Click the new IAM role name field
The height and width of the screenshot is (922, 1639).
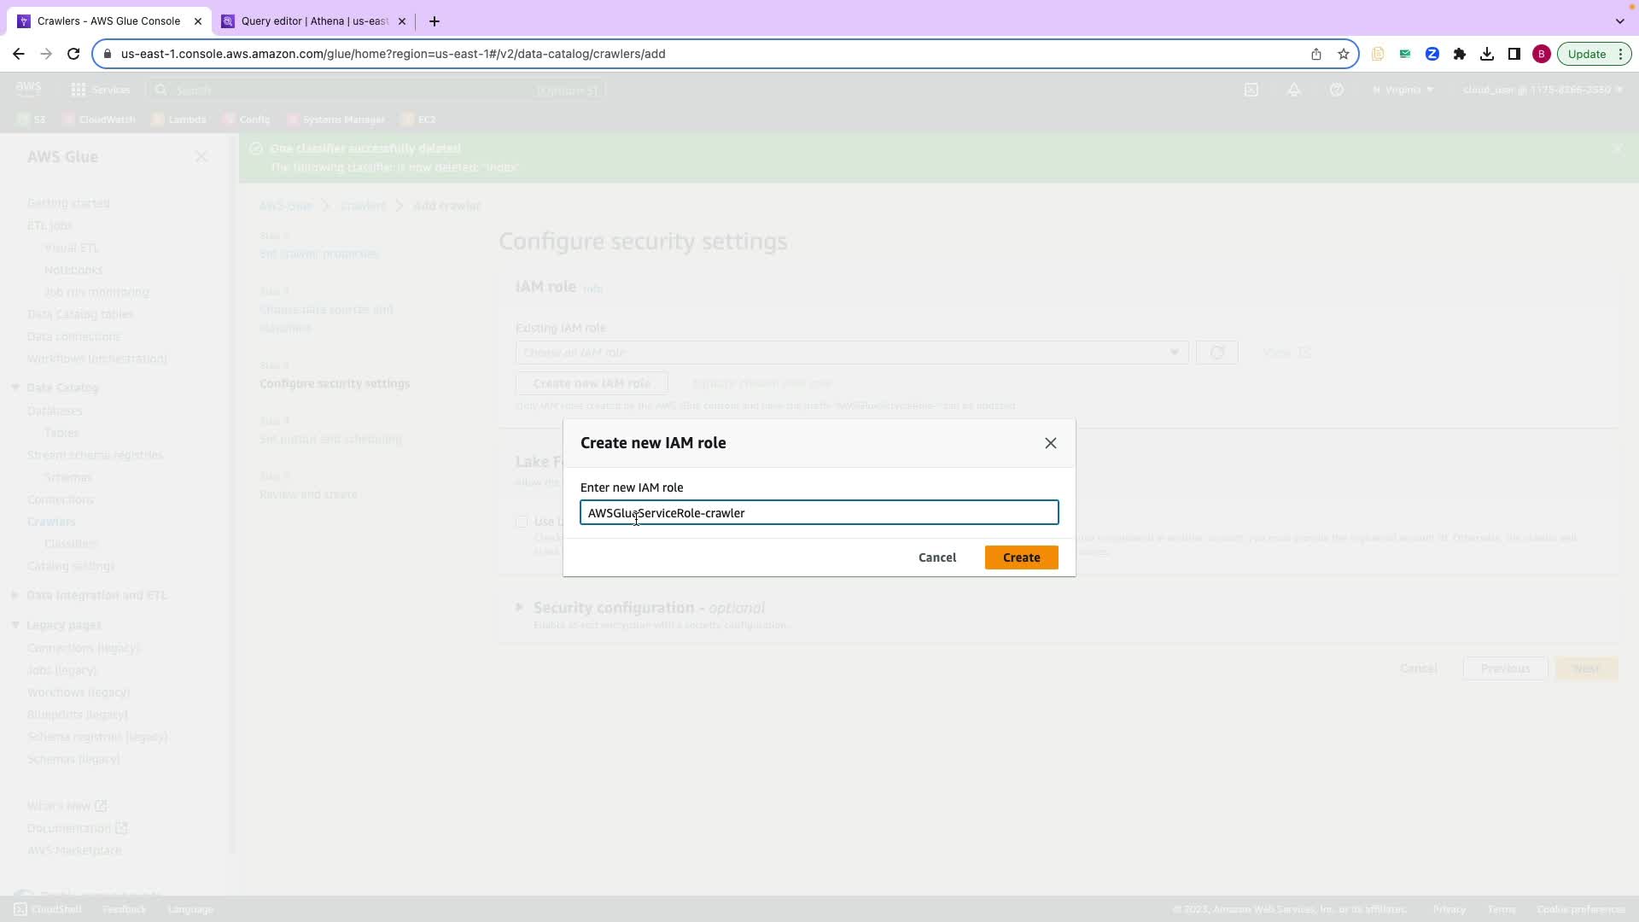tap(819, 513)
